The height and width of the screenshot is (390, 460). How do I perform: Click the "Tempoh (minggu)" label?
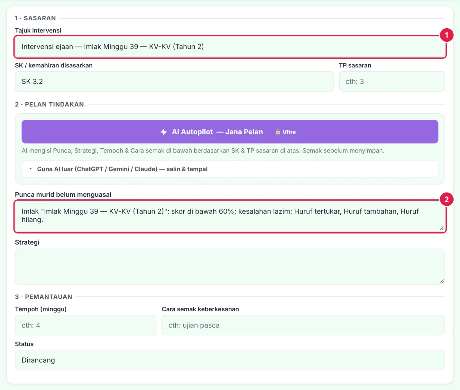click(41, 309)
